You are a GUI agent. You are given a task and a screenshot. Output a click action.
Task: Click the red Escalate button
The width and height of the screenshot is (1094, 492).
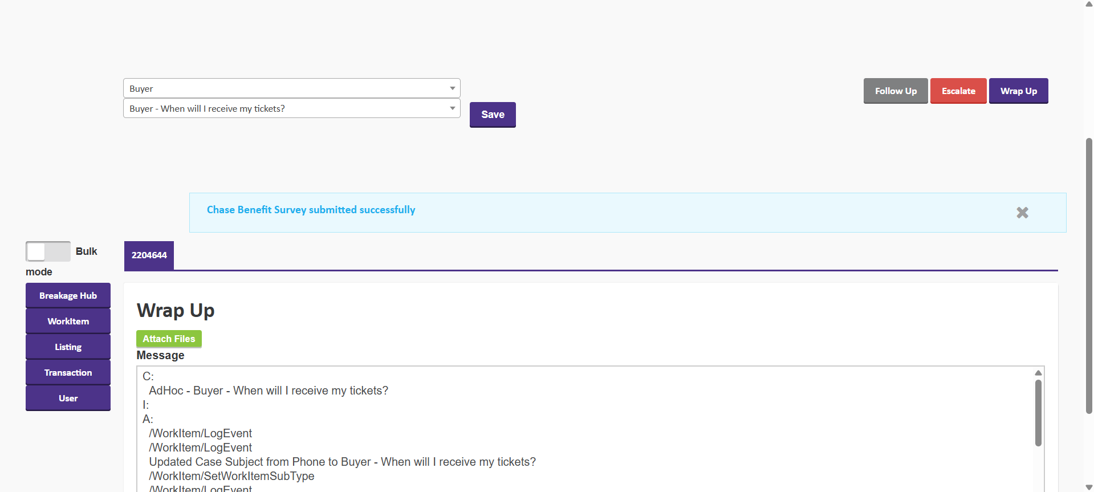958,91
